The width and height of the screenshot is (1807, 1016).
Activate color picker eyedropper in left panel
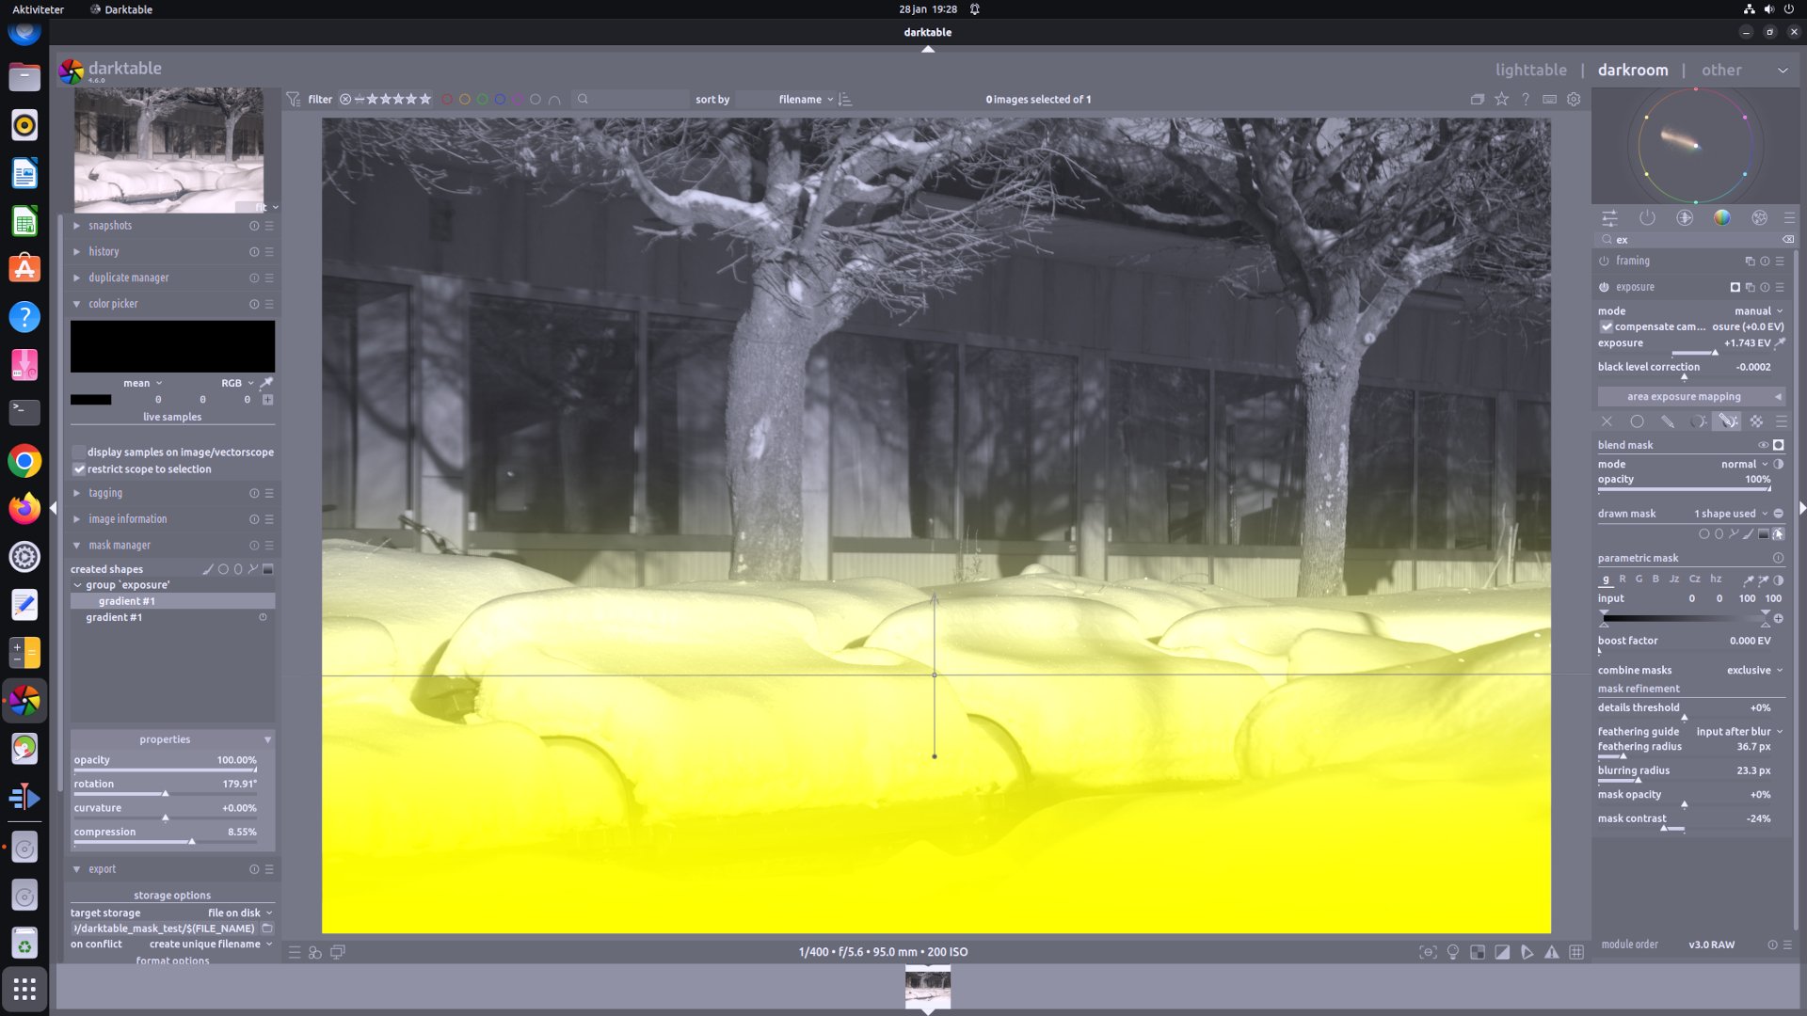pyautogui.click(x=266, y=383)
